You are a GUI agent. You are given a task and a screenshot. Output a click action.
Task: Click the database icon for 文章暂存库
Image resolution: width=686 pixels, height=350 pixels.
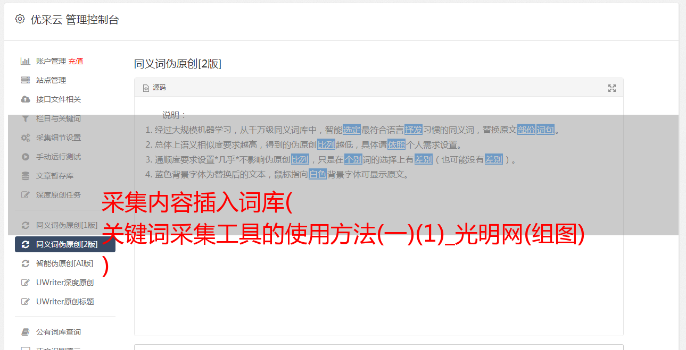pos(25,176)
